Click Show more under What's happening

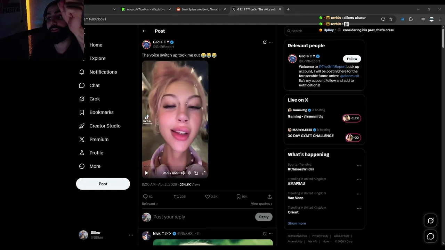297,223
